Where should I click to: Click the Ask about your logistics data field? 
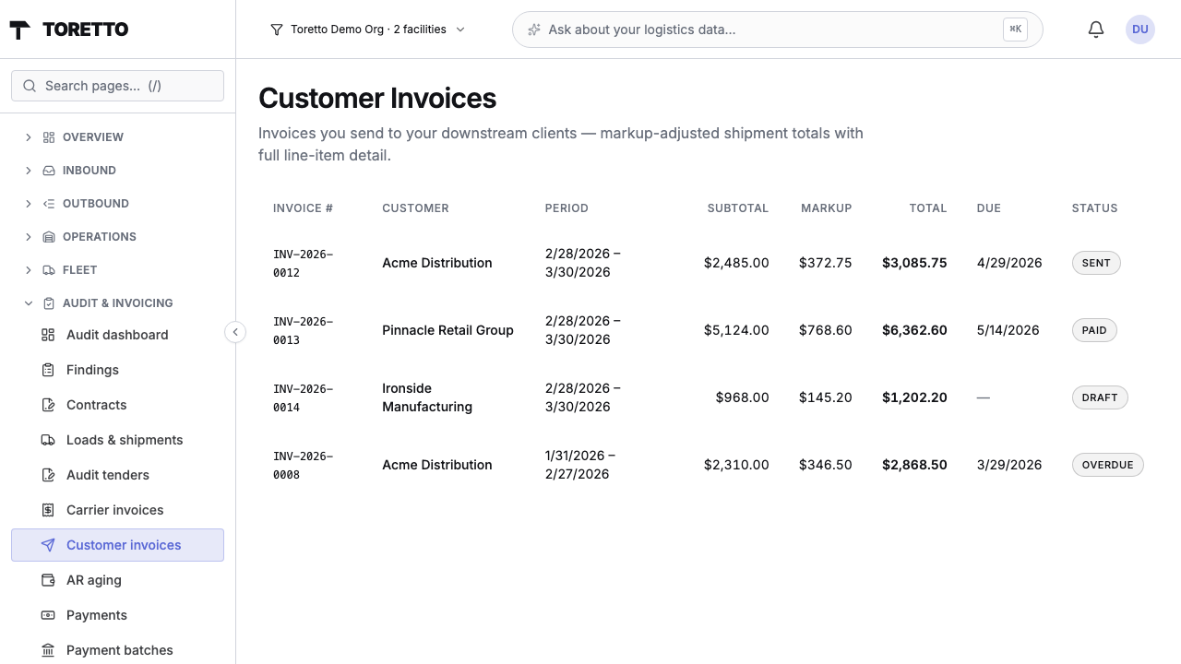(777, 30)
